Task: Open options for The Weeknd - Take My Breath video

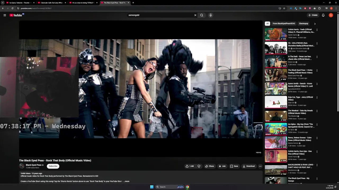Action: click(317, 111)
